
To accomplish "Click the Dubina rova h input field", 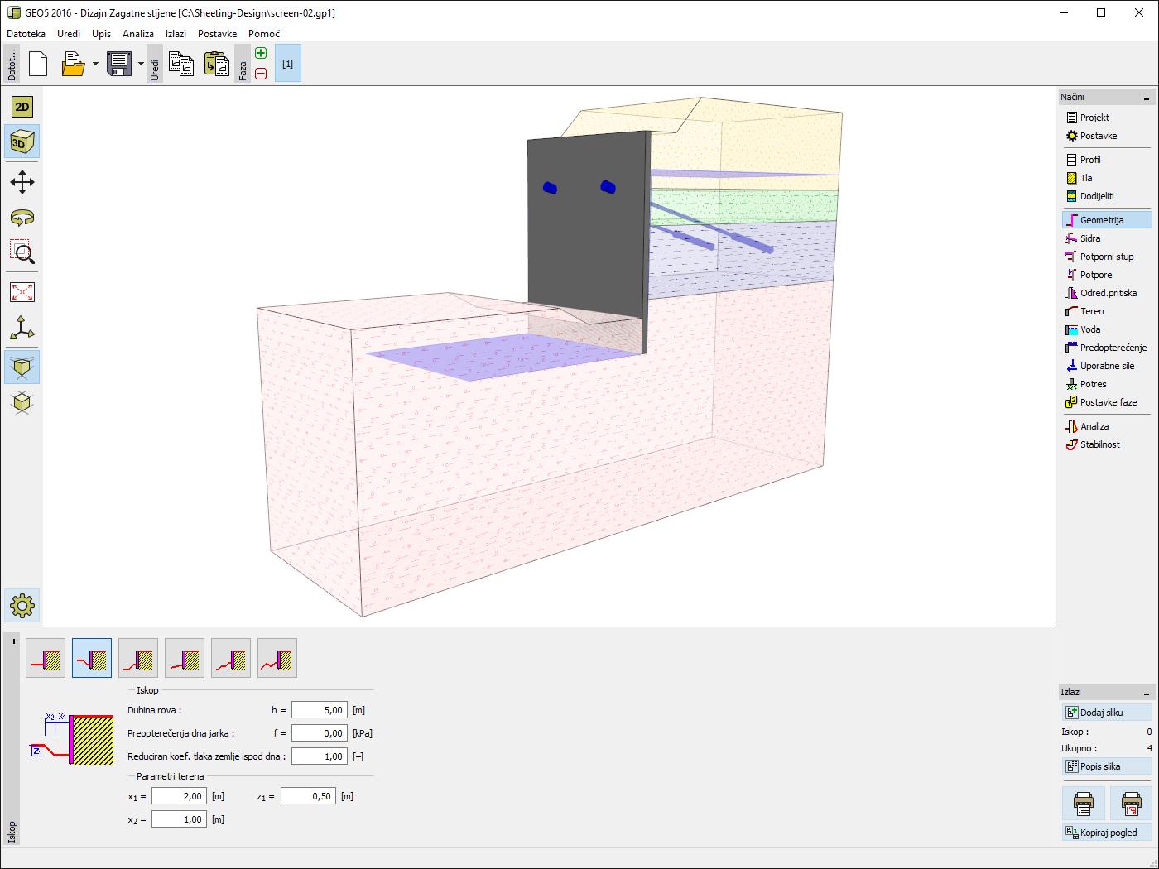I will [x=319, y=710].
